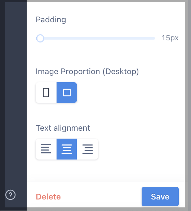Screen dimensions: 191x211
Task: Open the help question mark icon
Action: tap(10, 195)
